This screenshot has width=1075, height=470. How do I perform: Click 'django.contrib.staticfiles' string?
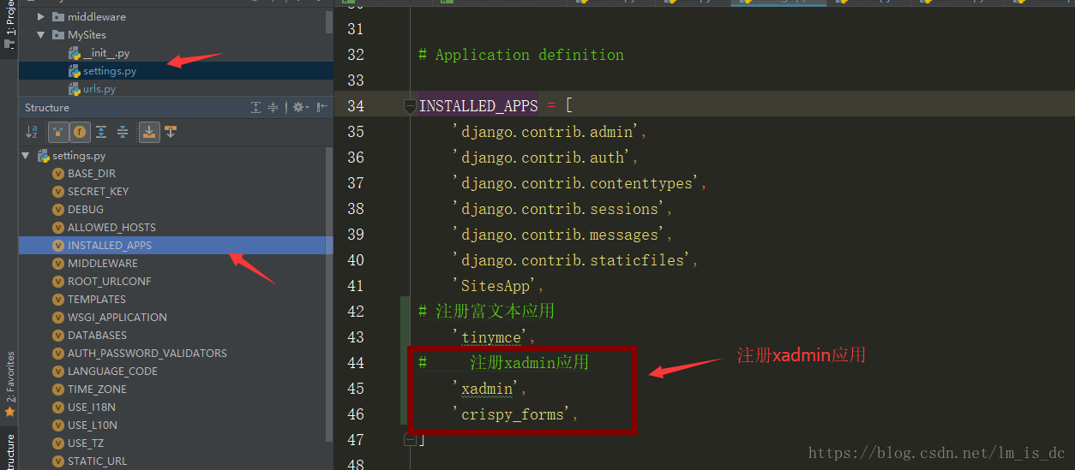click(572, 260)
